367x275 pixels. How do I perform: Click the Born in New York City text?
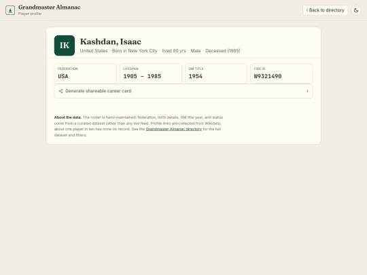(x=135, y=51)
